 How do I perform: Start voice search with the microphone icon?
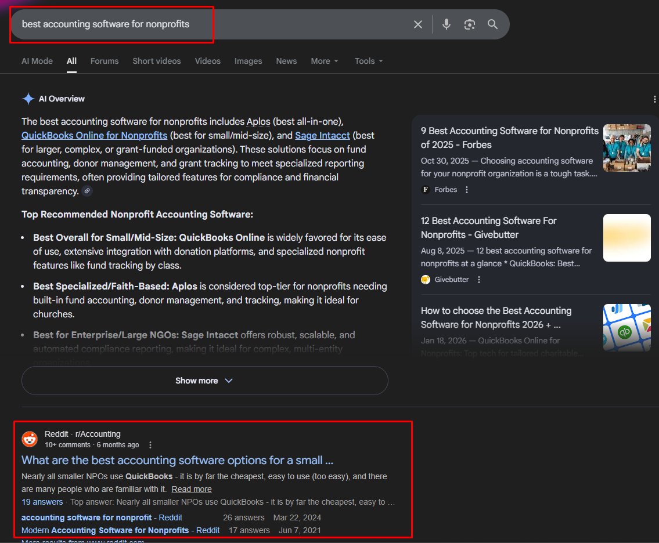point(446,24)
